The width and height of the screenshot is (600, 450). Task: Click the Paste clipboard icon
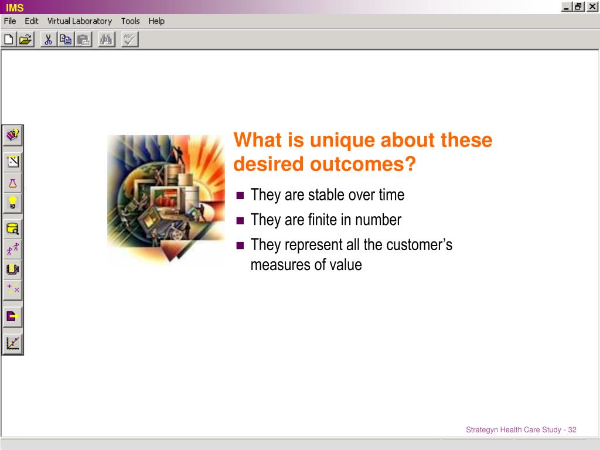pyautogui.click(x=83, y=39)
